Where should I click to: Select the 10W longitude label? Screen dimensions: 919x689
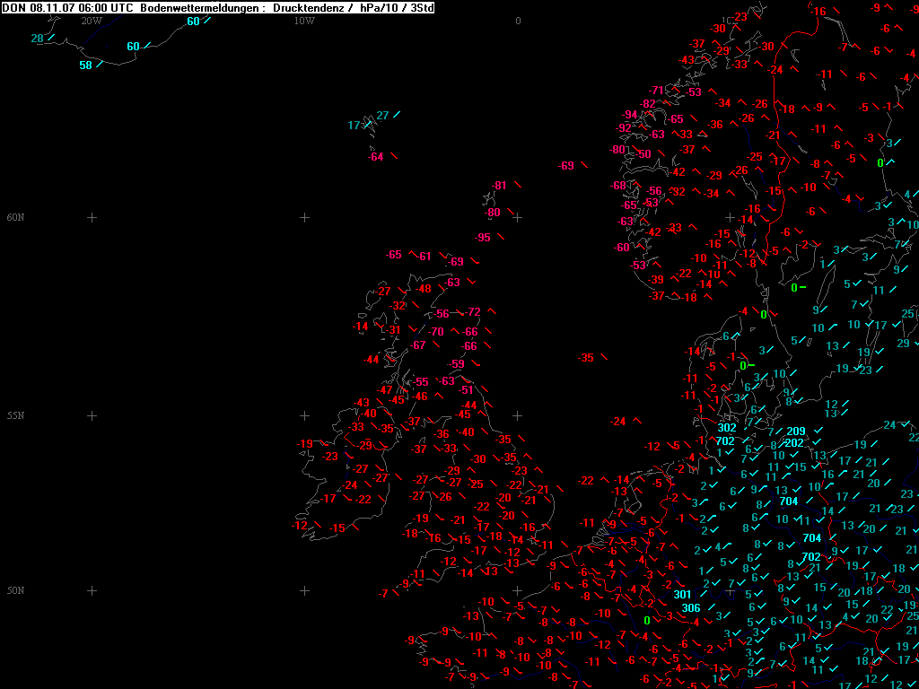(x=304, y=21)
